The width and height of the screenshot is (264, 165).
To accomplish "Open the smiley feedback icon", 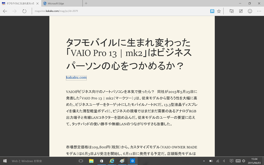I will pos(250,11).
